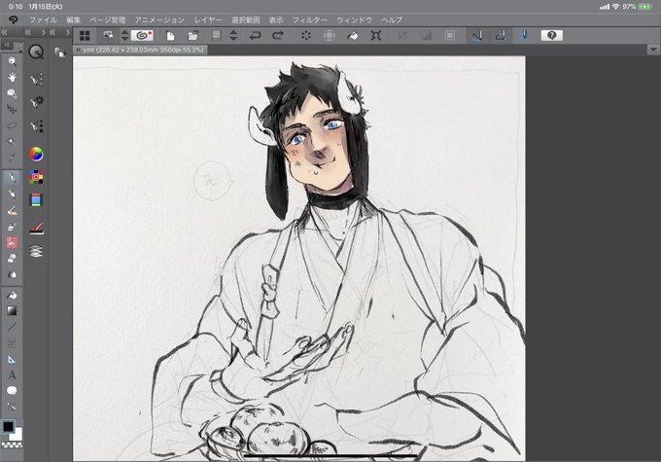Select the Frame border tool
Image resolution: width=661 pixels, height=462 pixels.
pyautogui.click(x=12, y=343)
